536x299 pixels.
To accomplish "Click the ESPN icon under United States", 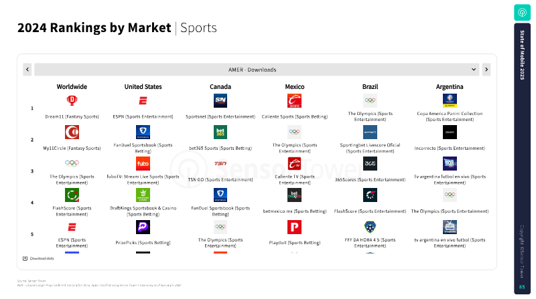I will [143, 101].
